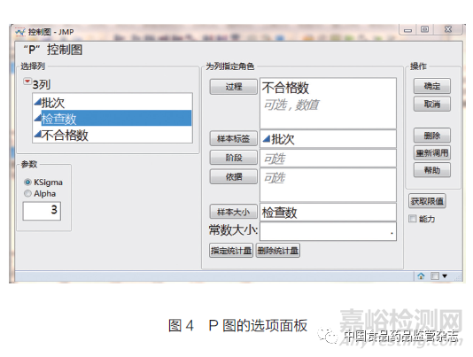This screenshot has height=357, width=473.
Task: Open the status bar dropdown arrow
Action: tap(445, 276)
